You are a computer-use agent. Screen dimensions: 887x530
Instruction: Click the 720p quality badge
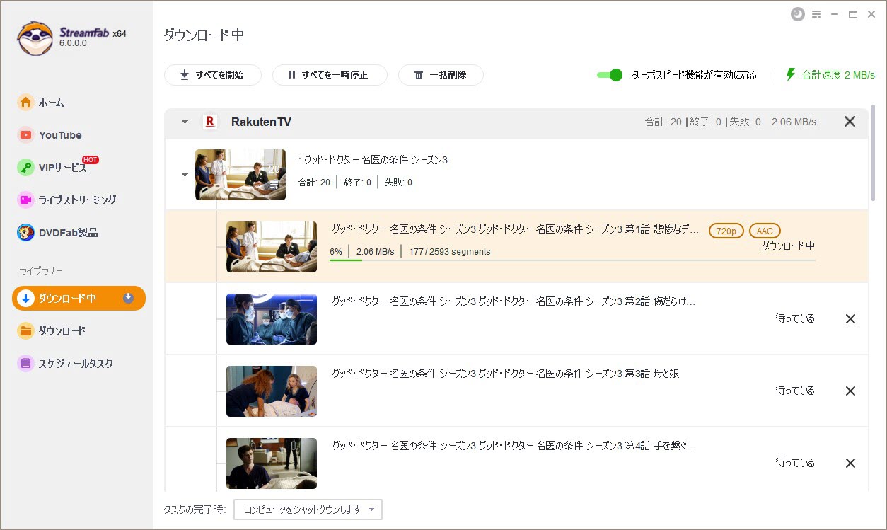pos(726,231)
